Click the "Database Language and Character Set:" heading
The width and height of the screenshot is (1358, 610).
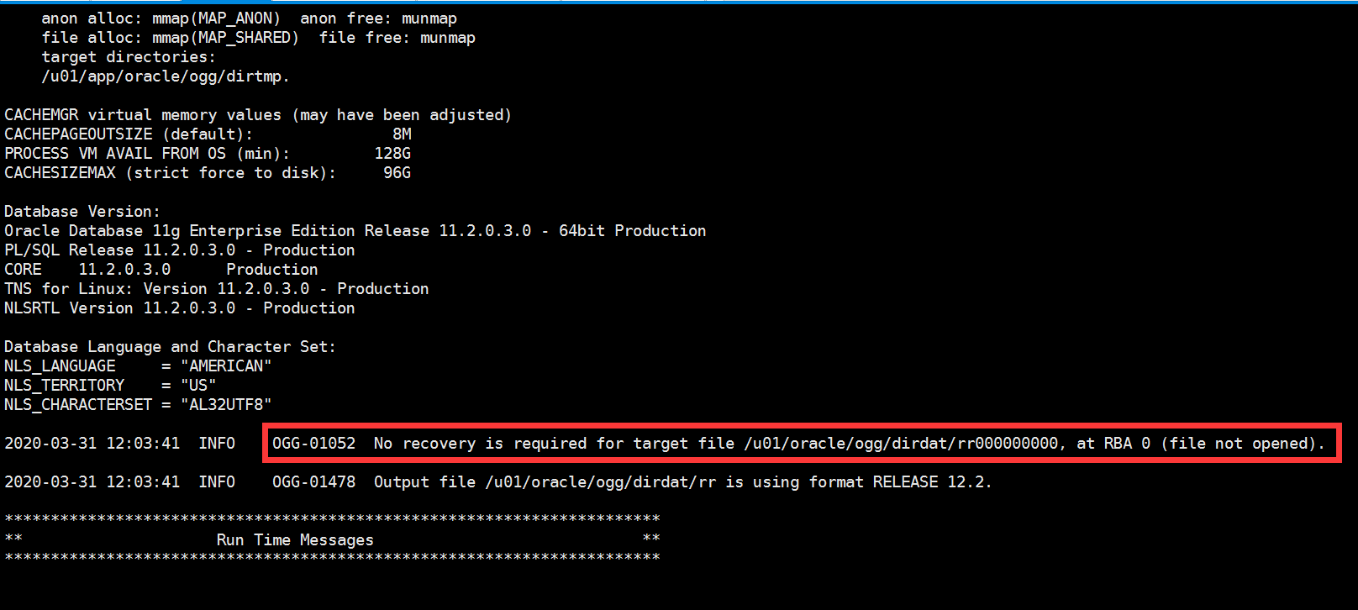point(170,347)
